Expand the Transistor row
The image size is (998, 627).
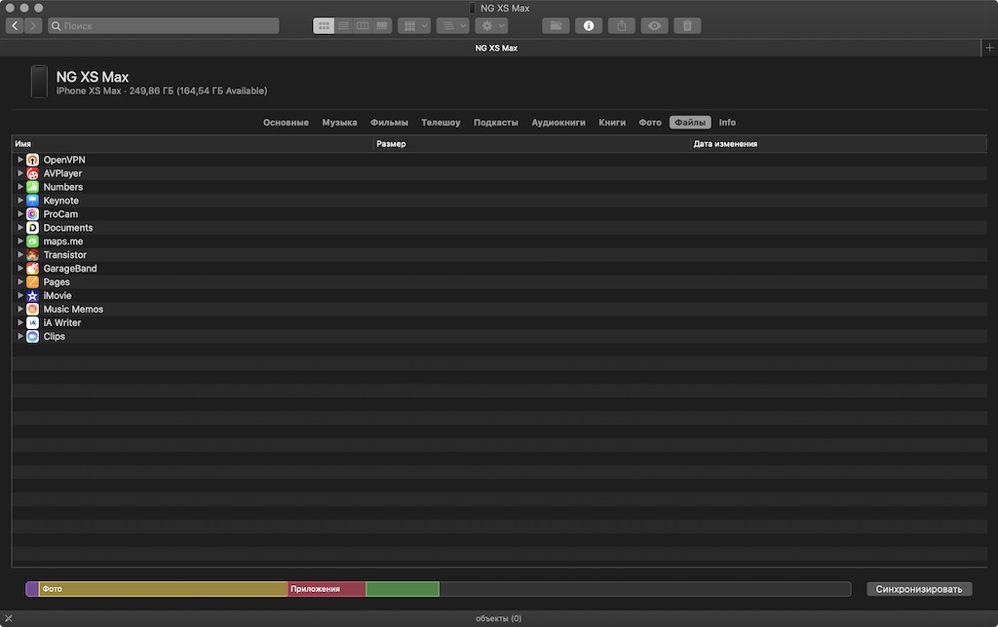[19, 254]
